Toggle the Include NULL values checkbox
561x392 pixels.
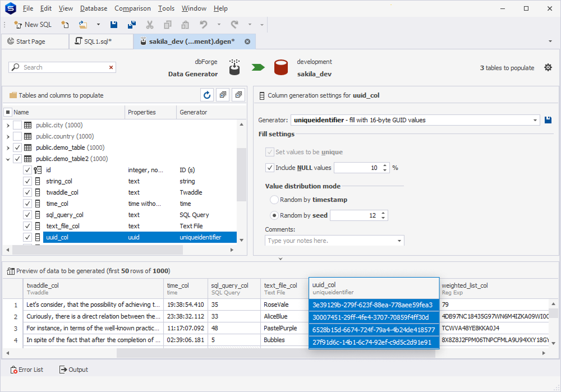click(269, 168)
